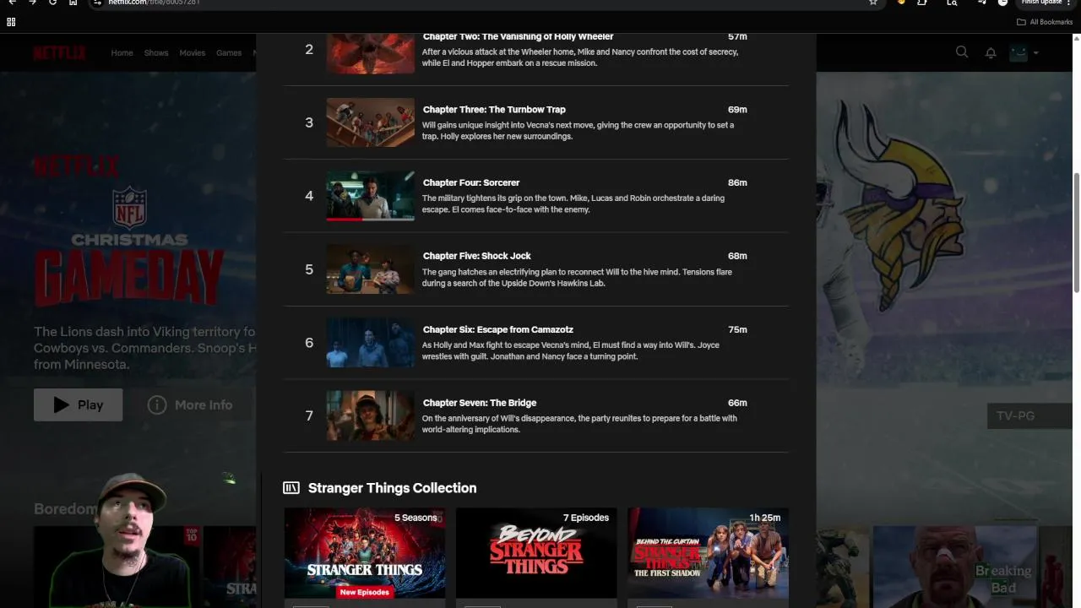
Task: Click the Chapter Six: Escape from Camazotz title
Action: coord(498,329)
